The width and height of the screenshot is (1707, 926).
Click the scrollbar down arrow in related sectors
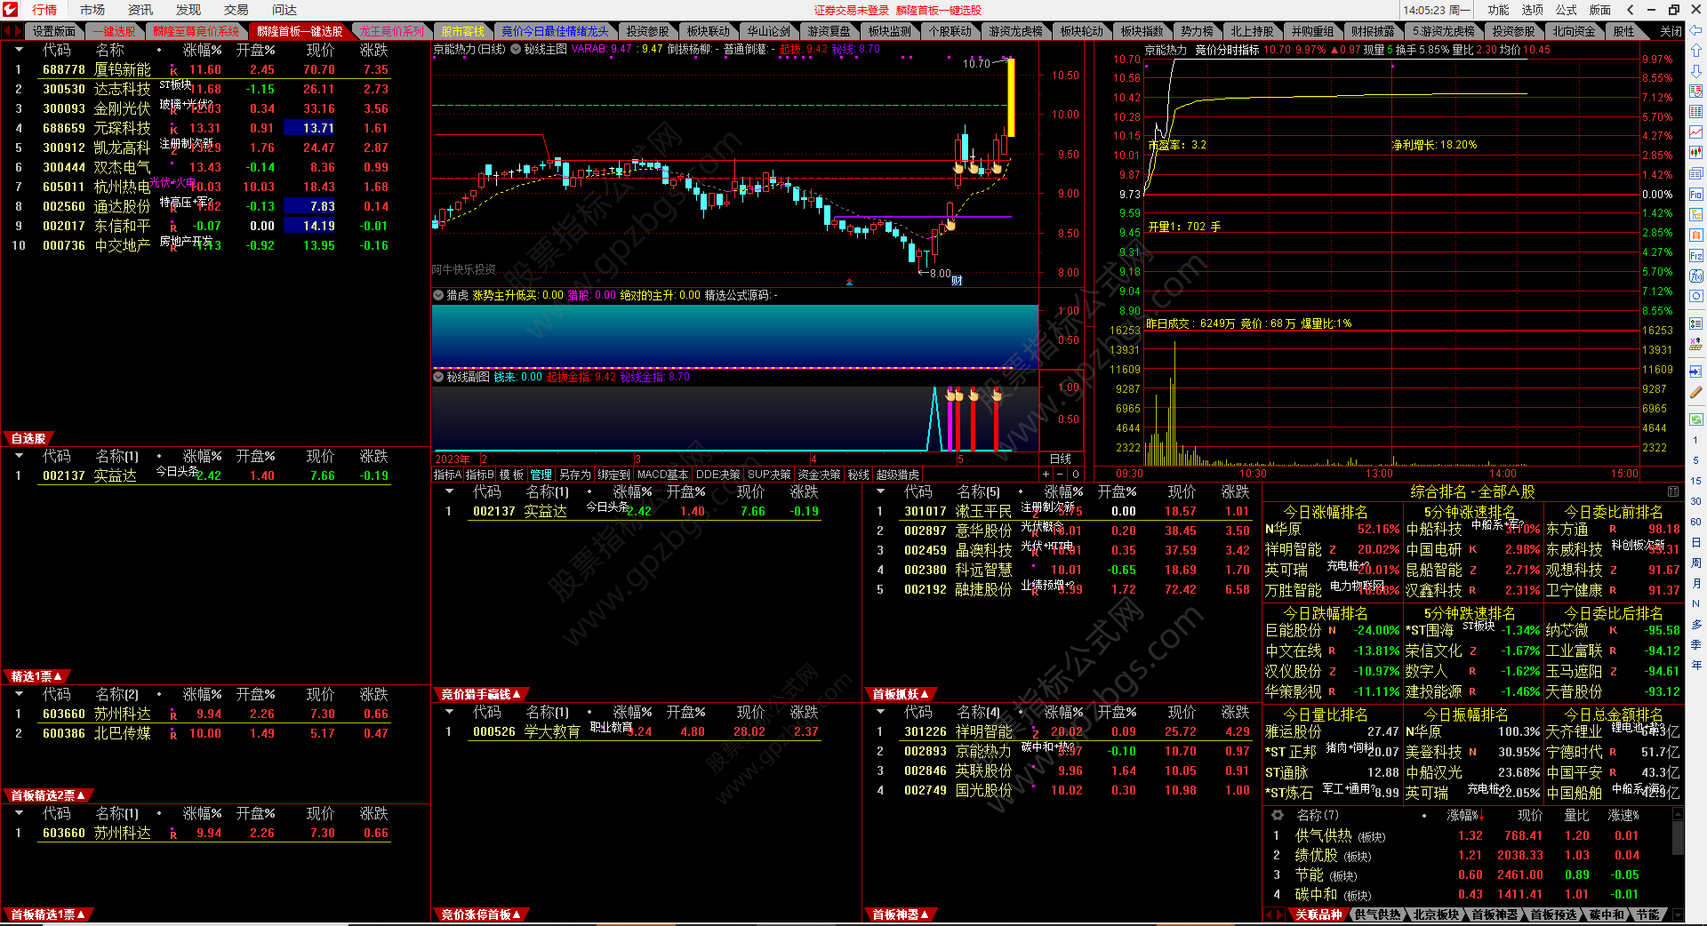pyautogui.click(x=1678, y=914)
